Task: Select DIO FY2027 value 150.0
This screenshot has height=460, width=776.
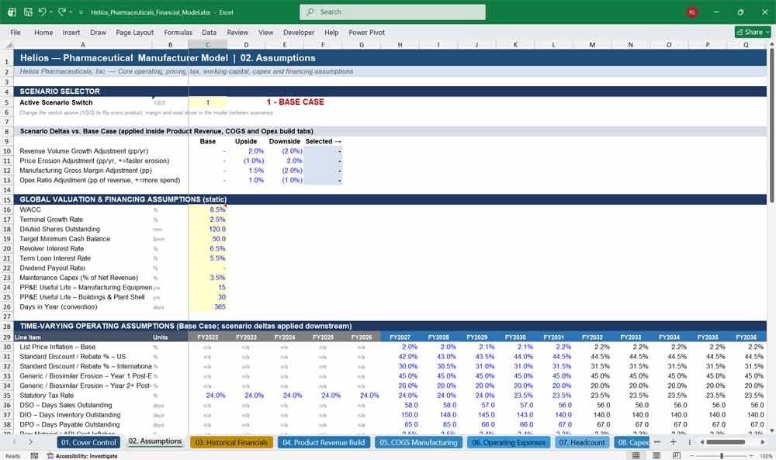Action: point(400,415)
